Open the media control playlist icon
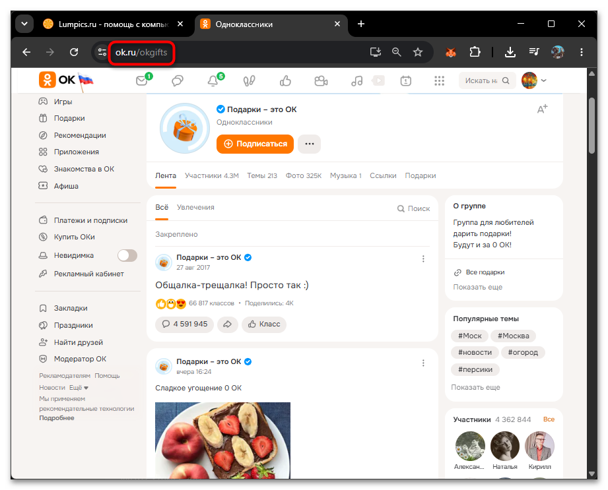Image resolution: width=608 pixels, height=490 pixels. tap(534, 52)
